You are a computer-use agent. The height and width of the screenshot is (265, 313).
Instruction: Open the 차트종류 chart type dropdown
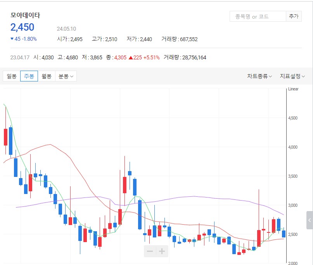click(259, 76)
